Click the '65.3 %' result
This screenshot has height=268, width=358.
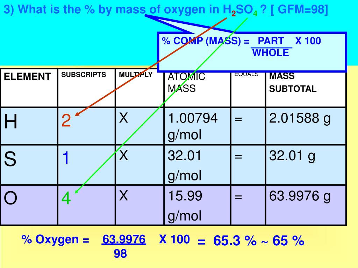pyautogui.click(x=235, y=241)
